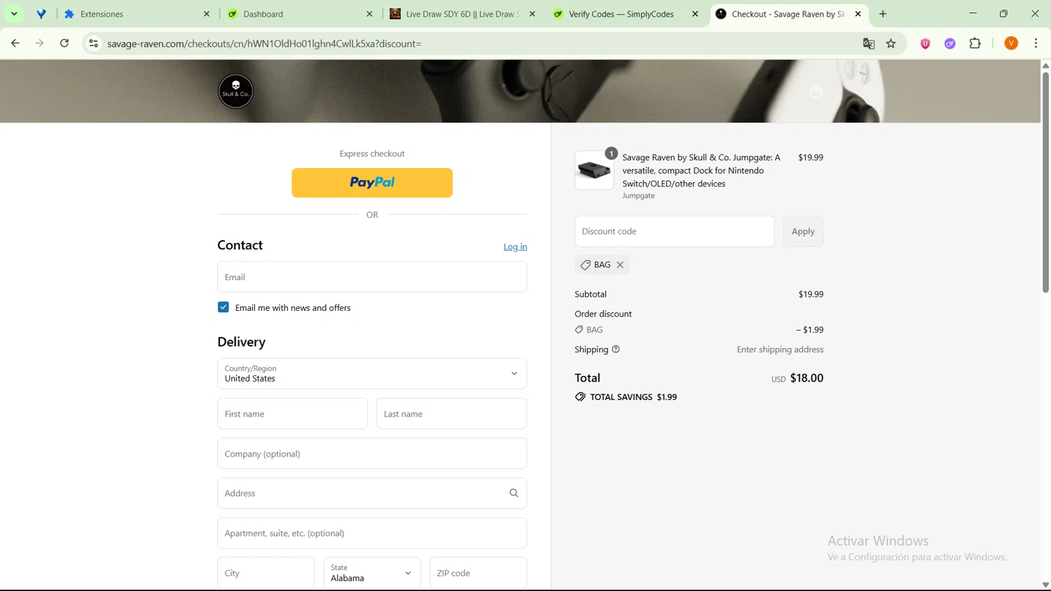
Task: Pay with the PayPal express button
Action: (372, 183)
